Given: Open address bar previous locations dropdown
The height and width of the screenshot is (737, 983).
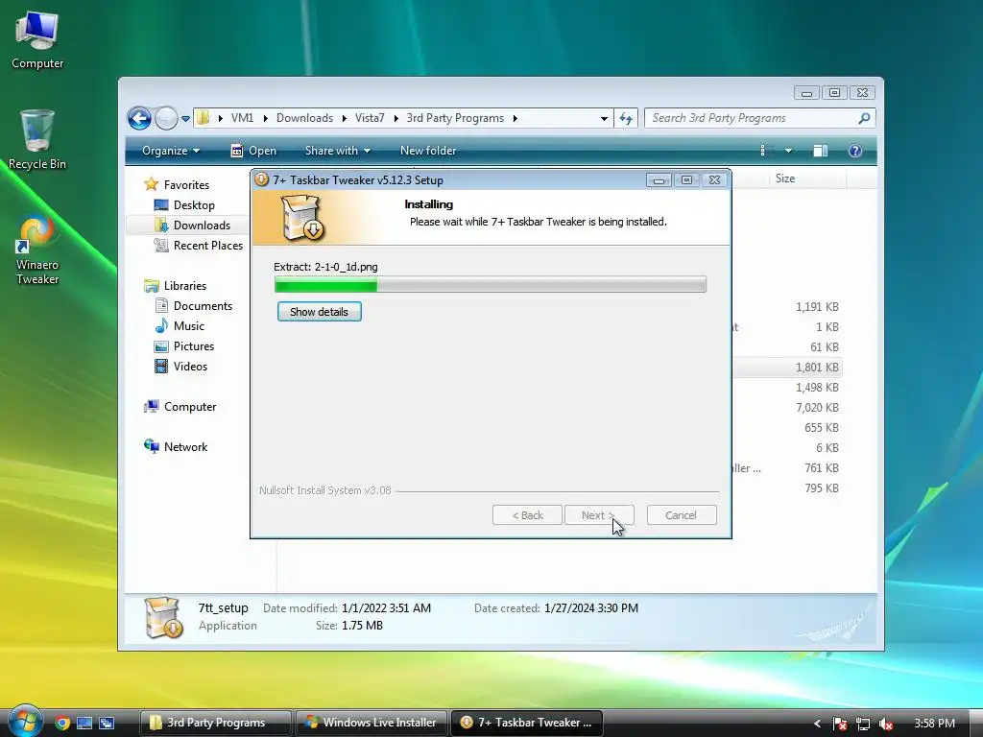Looking at the screenshot, I should pos(604,118).
